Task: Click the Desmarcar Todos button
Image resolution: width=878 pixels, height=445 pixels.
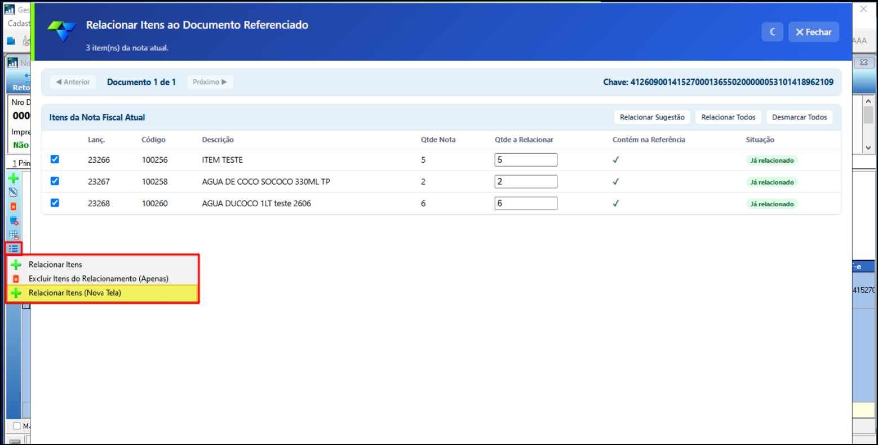Action: pyautogui.click(x=799, y=117)
